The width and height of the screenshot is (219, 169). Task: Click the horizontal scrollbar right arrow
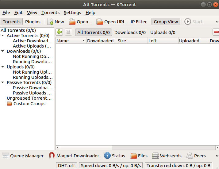tap(217, 148)
